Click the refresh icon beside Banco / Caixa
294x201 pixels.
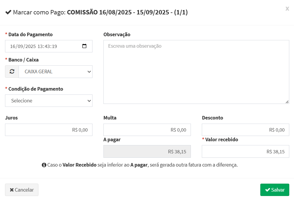pos(12,72)
